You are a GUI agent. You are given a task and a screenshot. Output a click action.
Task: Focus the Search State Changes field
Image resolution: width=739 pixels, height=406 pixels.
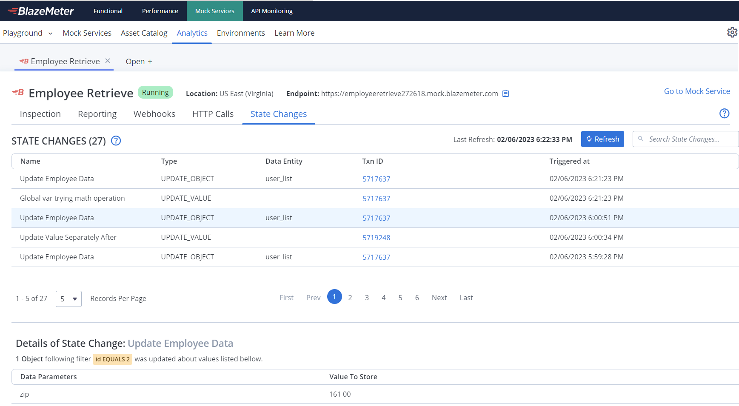tap(686, 139)
